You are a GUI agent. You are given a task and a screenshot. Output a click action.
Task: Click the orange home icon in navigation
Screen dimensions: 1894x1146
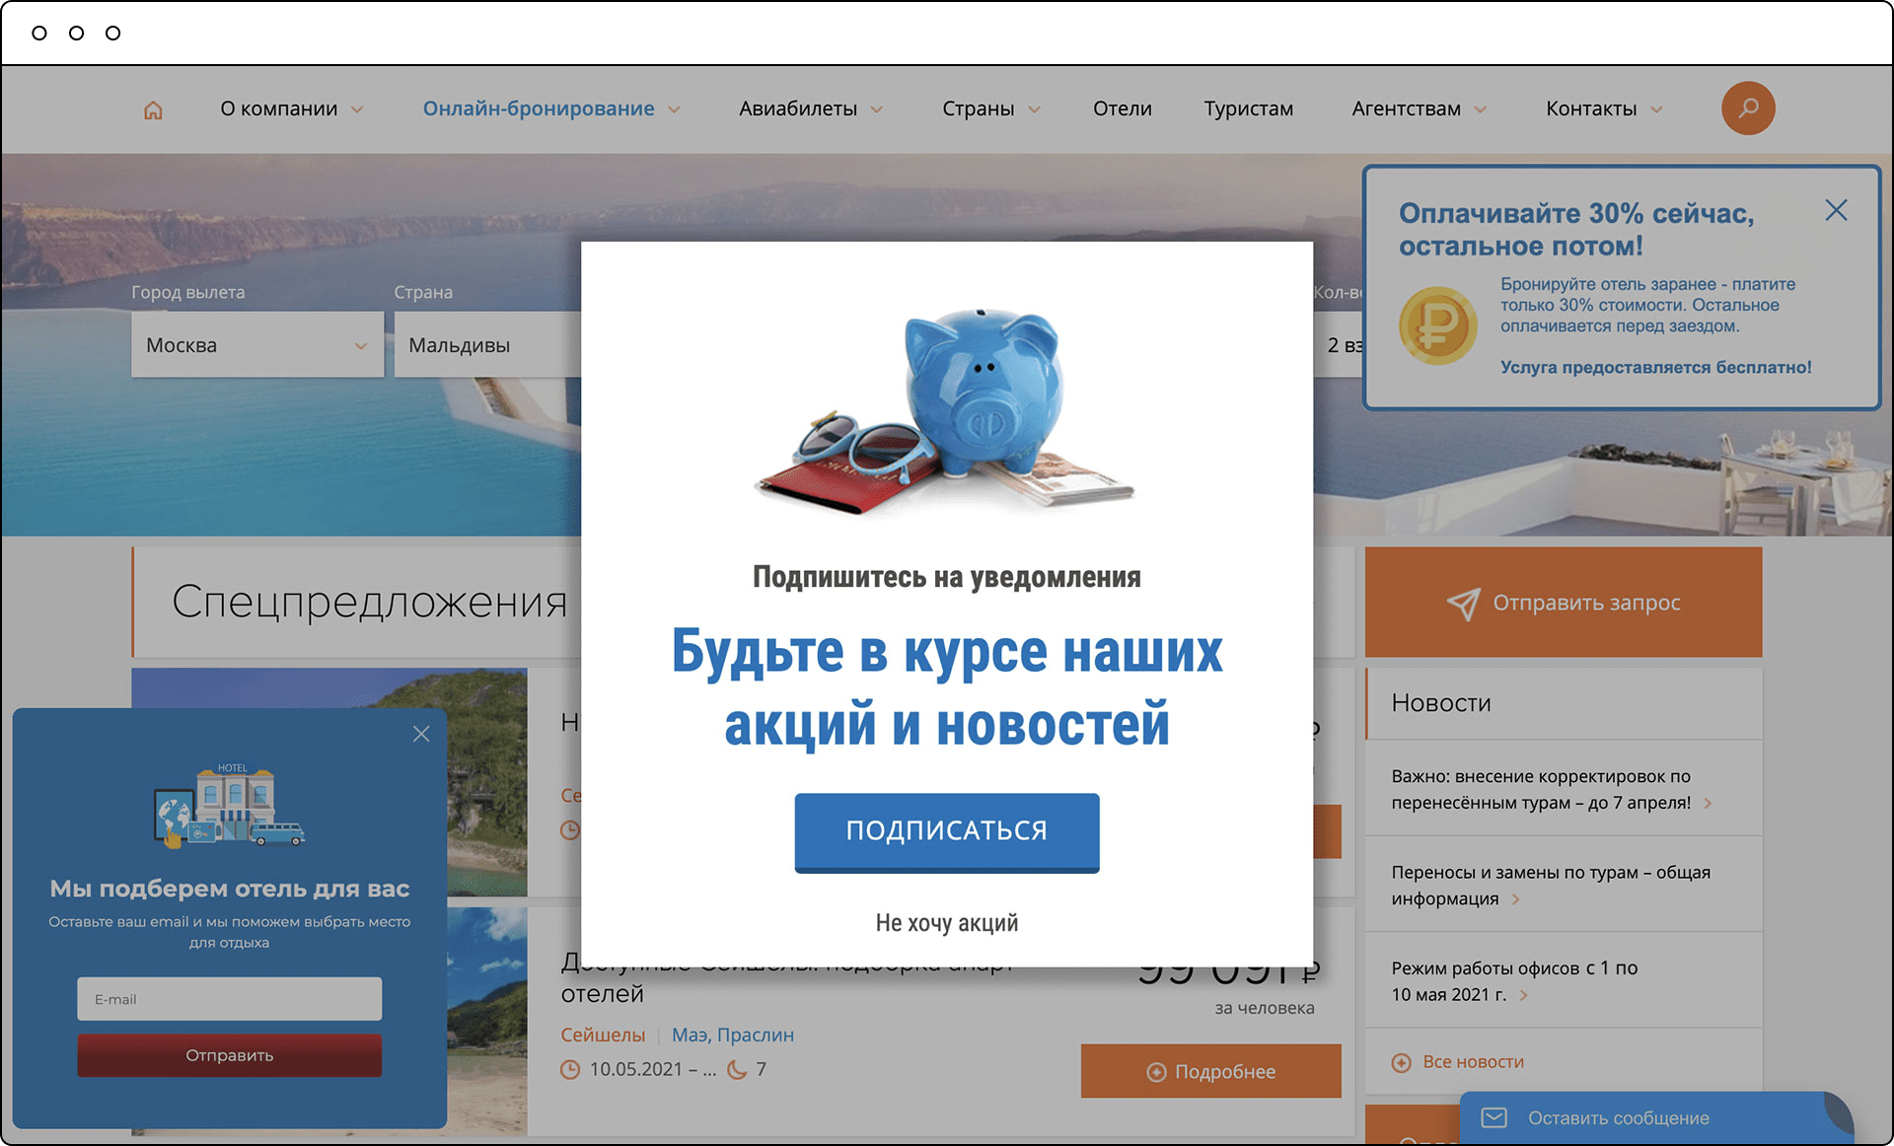[x=153, y=109]
